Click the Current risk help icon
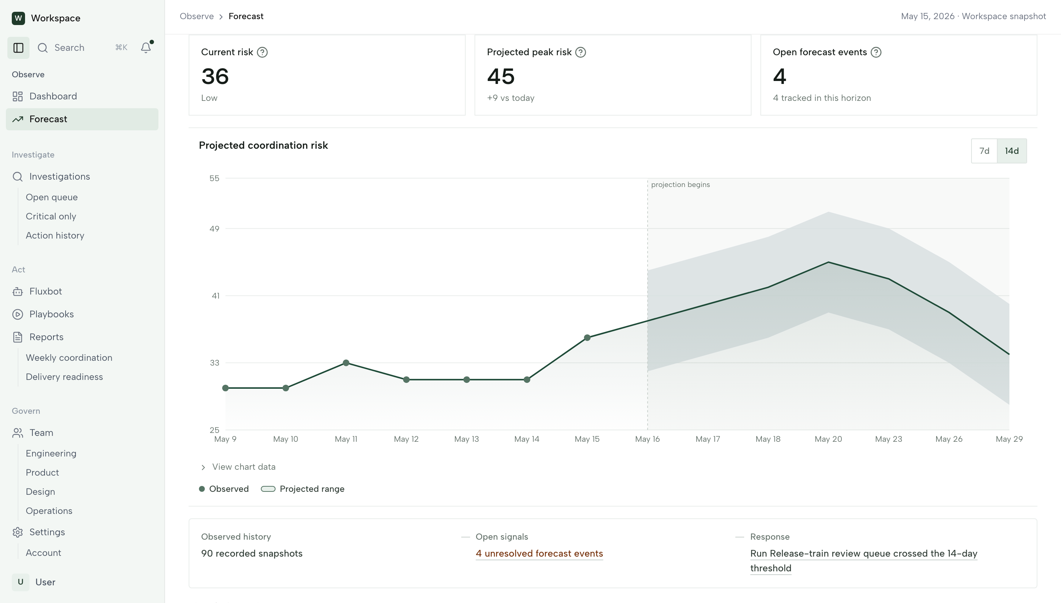 coord(262,52)
